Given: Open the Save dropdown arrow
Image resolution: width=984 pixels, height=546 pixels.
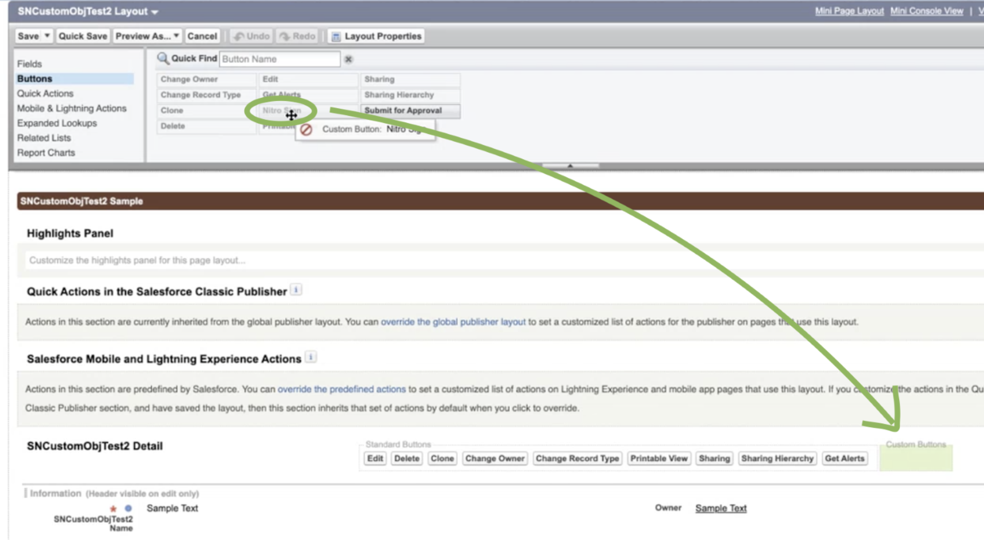Looking at the screenshot, I should 47,36.
